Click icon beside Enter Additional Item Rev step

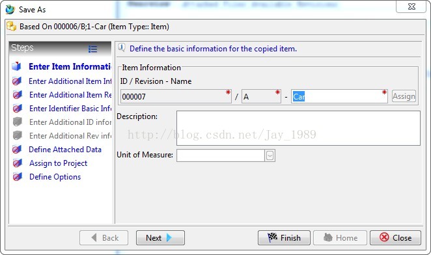click(x=17, y=95)
